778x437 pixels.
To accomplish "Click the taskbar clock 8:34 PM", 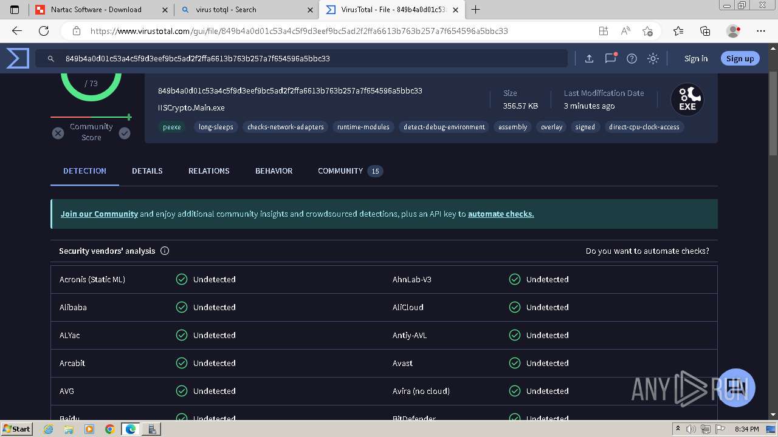I will 747,429.
